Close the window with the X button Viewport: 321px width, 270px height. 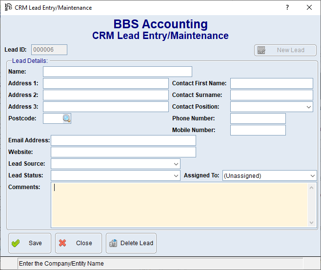(309, 7)
